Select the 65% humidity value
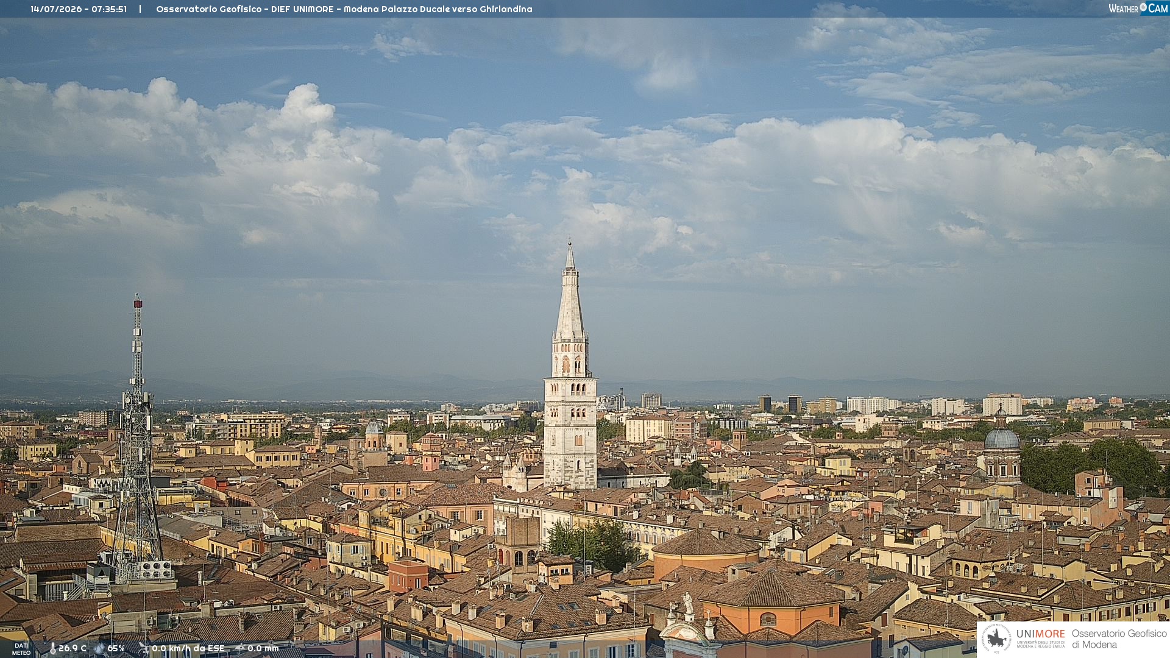This screenshot has width=1170, height=658. (116, 649)
